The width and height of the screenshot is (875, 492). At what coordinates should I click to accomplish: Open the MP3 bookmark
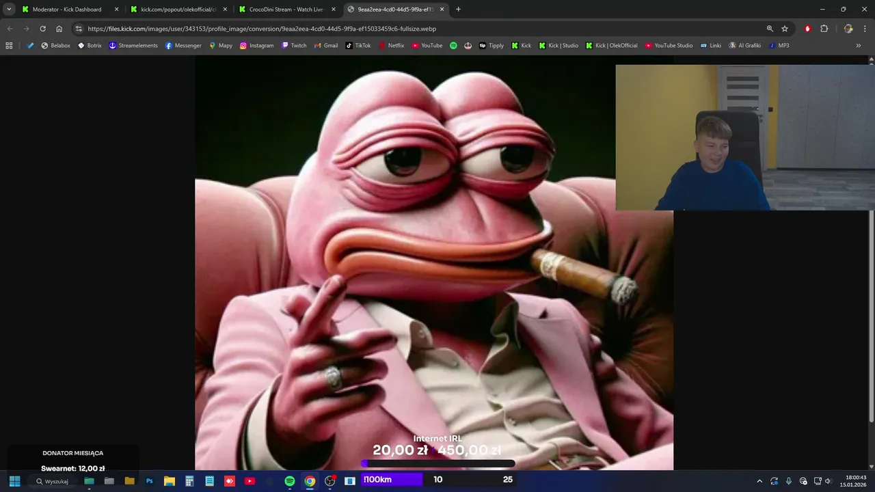click(x=779, y=46)
